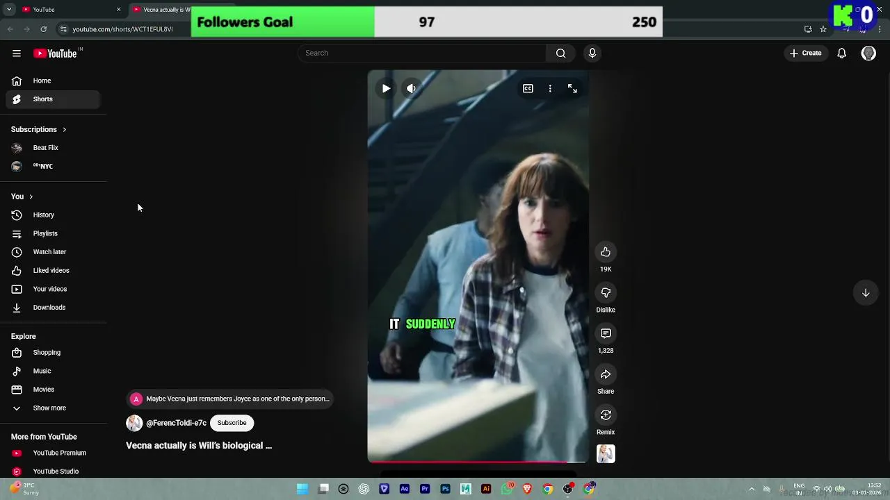This screenshot has width=890, height=500.
Task: Click the Create button
Action: pos(806,53)
